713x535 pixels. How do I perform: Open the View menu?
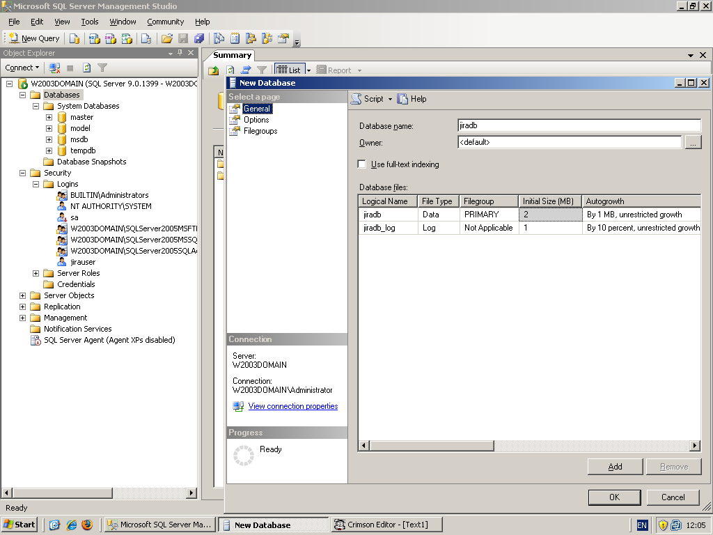point(62,22)
